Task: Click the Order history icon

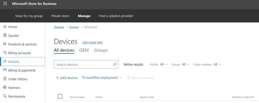Action: 5,79
